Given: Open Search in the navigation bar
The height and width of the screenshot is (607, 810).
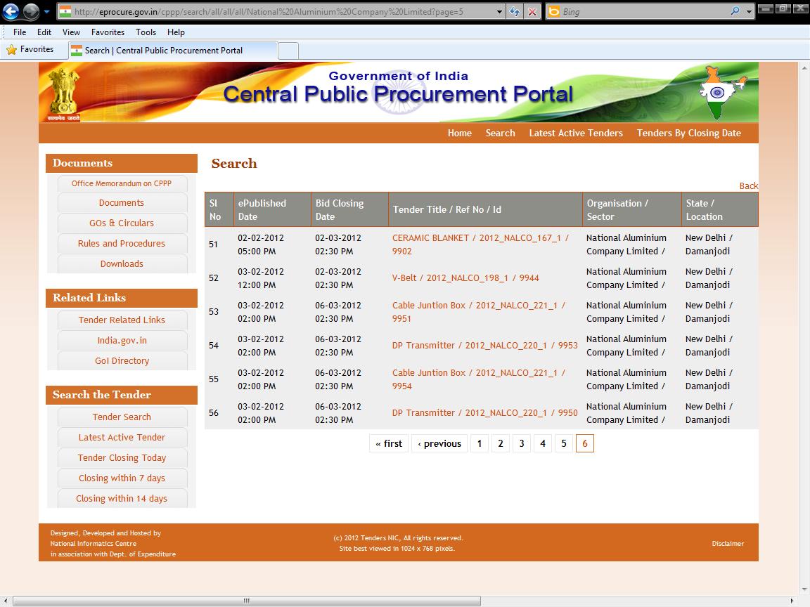Looking at the screenshot, I should point(500,133).
